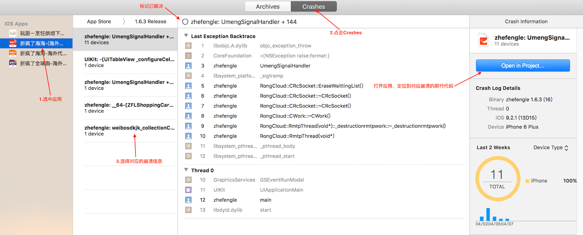This screenshot has width=583, height=235.
Task: Click the UIKit coffee cup icon for UIApplicationMain
Action: click(x=189, y=190)
